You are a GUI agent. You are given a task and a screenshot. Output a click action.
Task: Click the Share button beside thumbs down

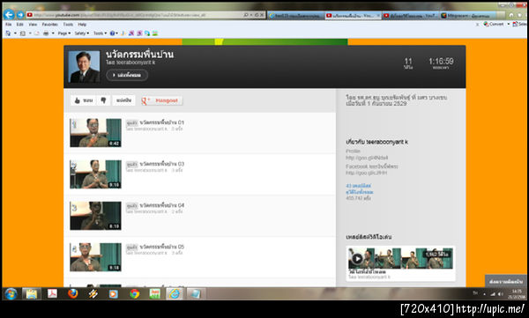[x=123, y=100]
